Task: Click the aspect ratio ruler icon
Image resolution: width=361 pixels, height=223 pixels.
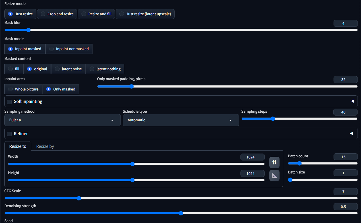Action: pyautogui.click(x=274, y=175)
